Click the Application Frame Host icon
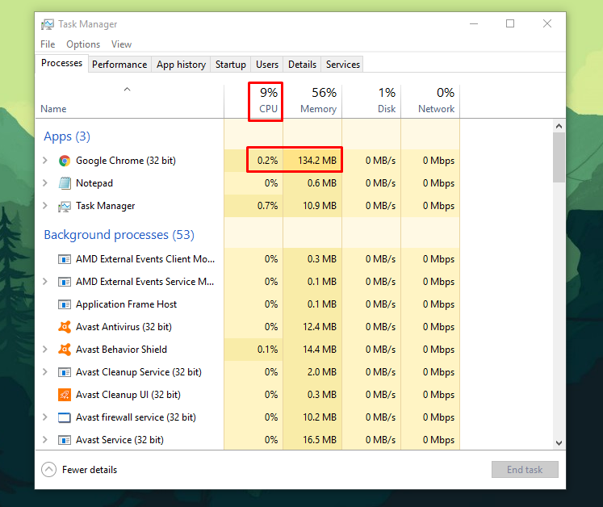 [65, 304]
